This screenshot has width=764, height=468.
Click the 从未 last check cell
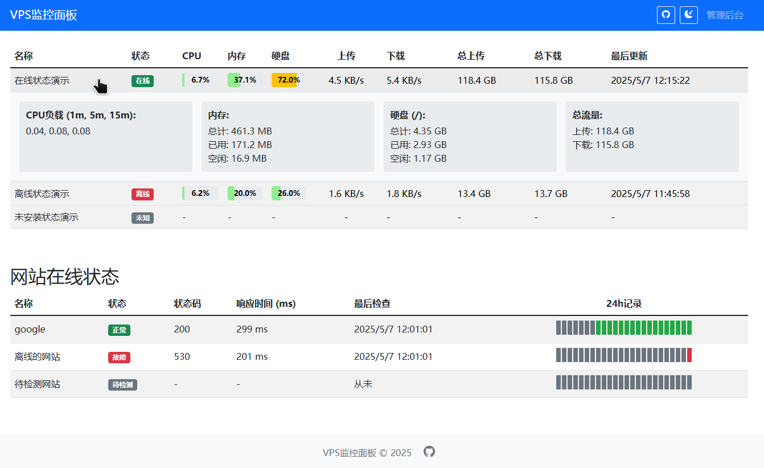coord(363,384)
